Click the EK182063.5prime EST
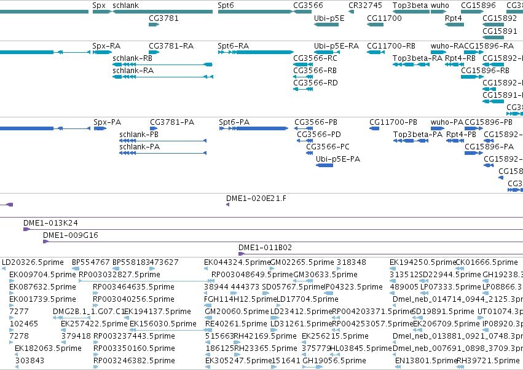 click(x=17, y=355)
